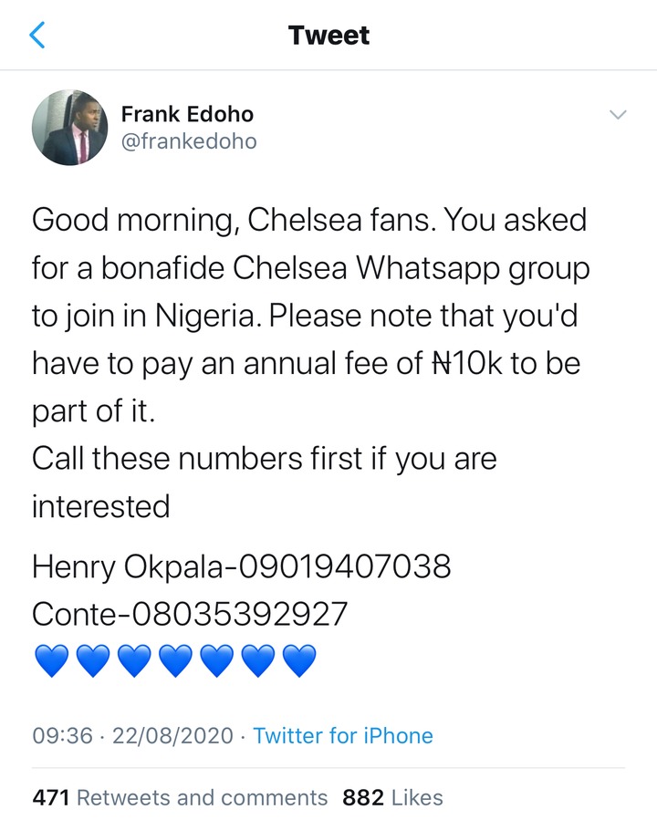The image size is (657, 820).
Task: Tap phone number 09019407038
Action: point(344,567)
